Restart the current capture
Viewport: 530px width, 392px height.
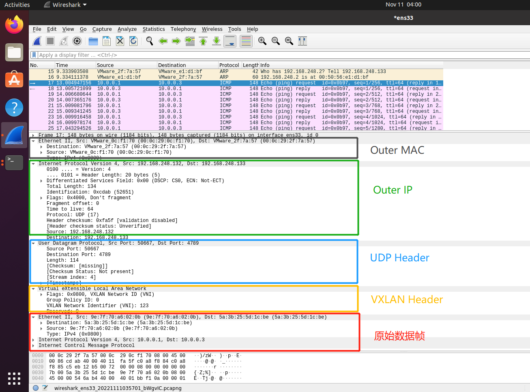[x=64, y=41]
